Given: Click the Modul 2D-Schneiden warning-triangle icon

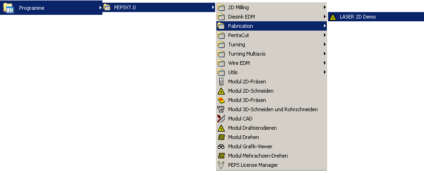Looking at the screenshot, I should click(221, 91).
